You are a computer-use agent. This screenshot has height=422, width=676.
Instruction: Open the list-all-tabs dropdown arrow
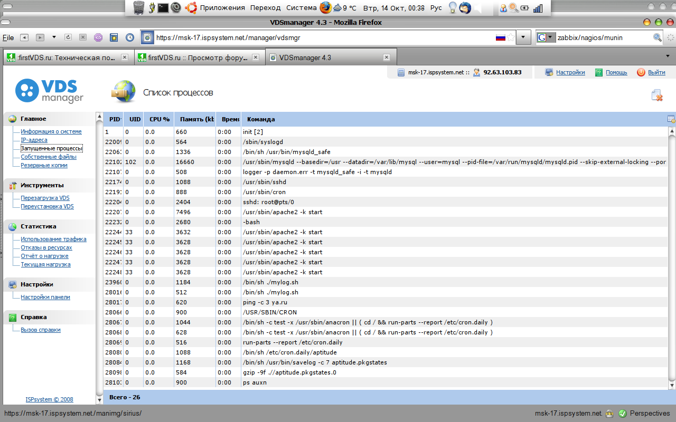666,55
